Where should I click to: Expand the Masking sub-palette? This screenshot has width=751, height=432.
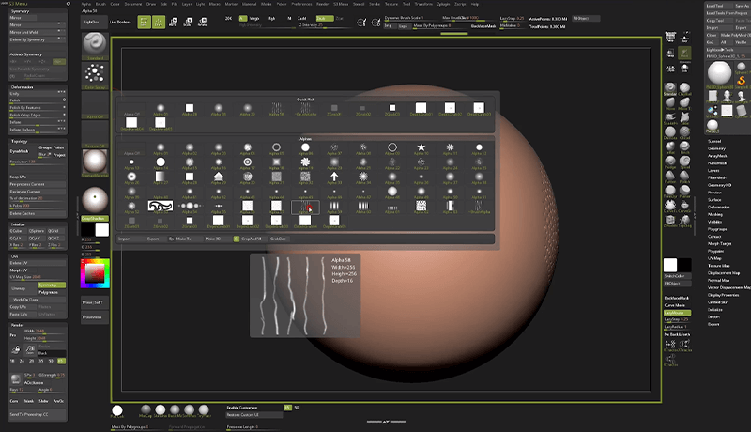coord(715,214)
